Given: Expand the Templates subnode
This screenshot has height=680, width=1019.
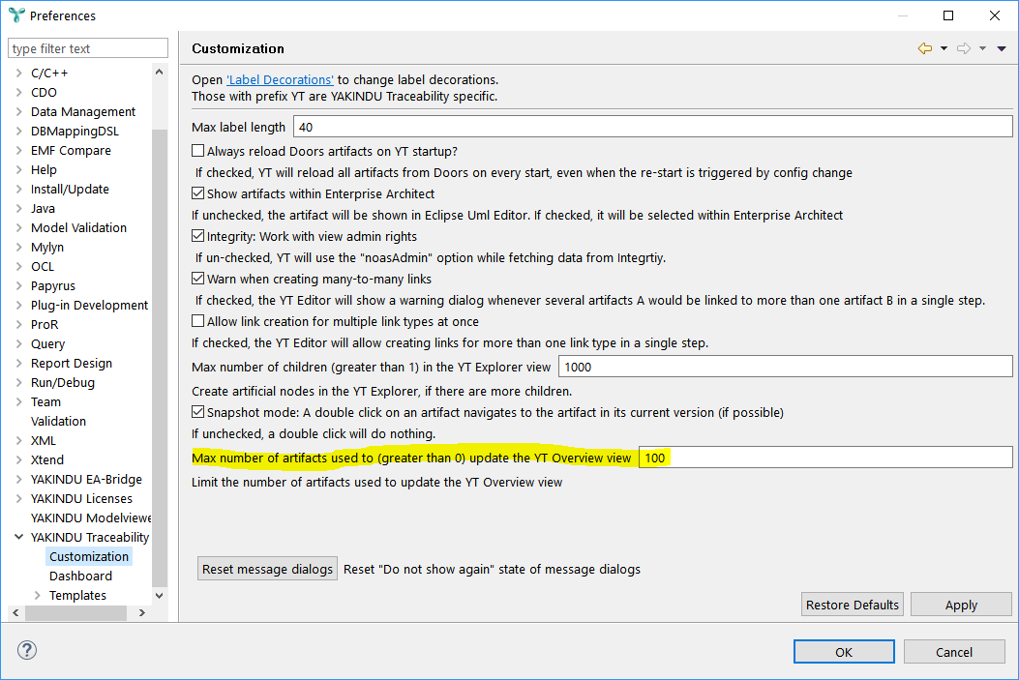Looking at the screenshot, I should 37,595.
